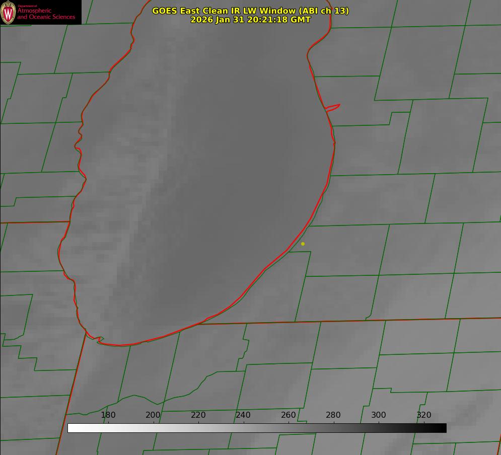The height and width of the screenshot is (455, 501).
Task: Click the white end of the colorbar
Action: pyautogui.click(x=71, y=428)
